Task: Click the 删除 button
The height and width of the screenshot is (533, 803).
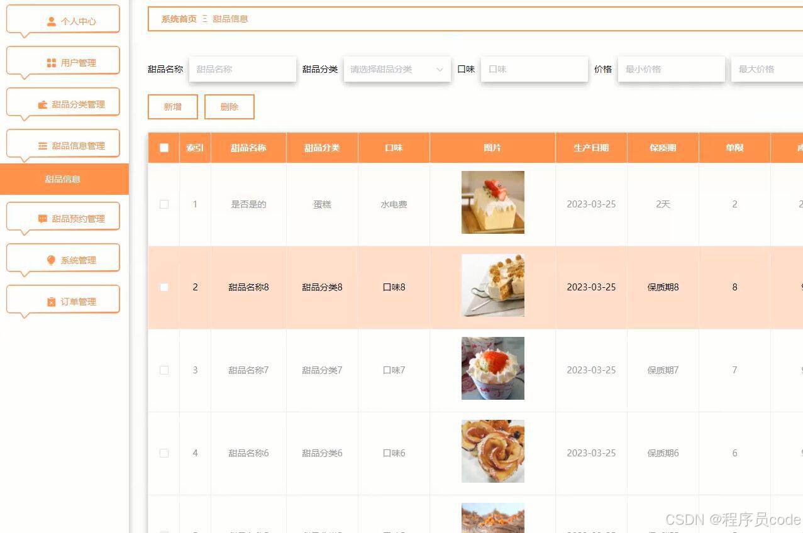Action: 229,106
